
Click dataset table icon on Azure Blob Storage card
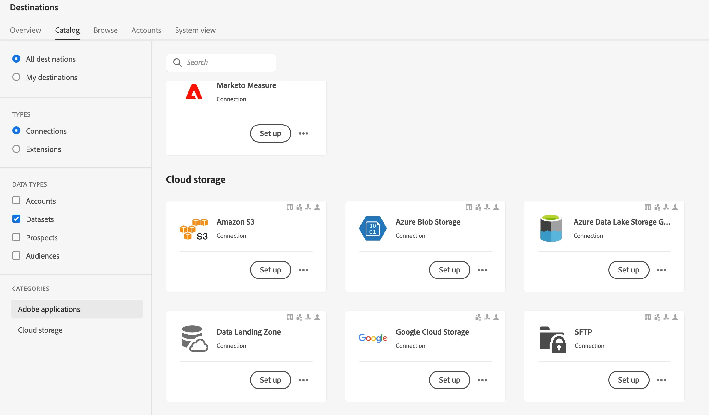tap(469, 207)
